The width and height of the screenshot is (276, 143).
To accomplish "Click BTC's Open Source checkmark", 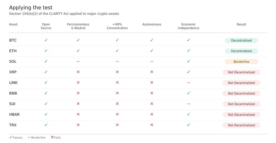I will (46, 40).
